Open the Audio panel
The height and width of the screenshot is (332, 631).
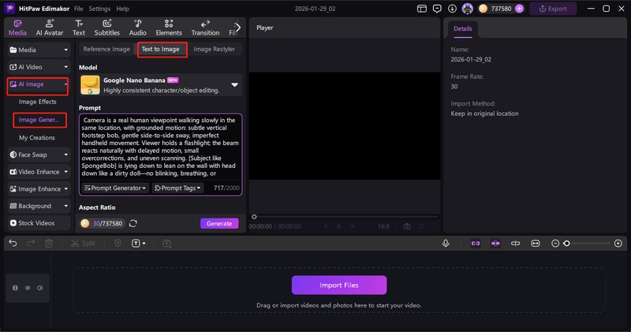pyautogui.click(x=137, y=28)
